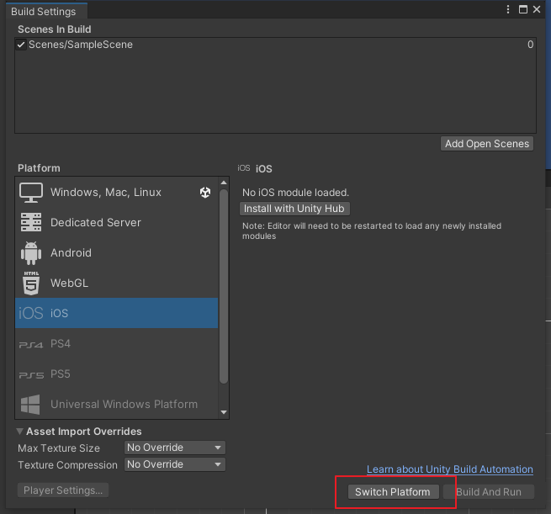The width and height of the screenshot is (551, 514).
Task: Select Dedicated Server platform label
Action: [96, 223]
